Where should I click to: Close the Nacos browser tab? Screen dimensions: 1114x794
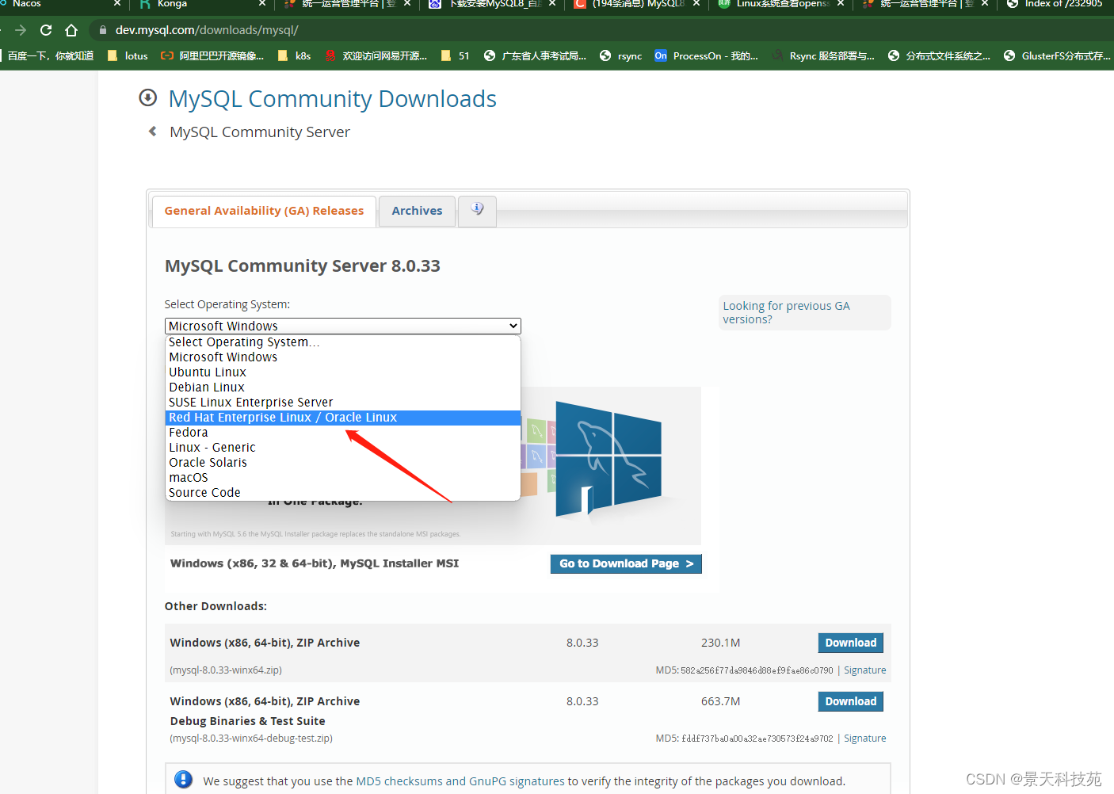117,4
